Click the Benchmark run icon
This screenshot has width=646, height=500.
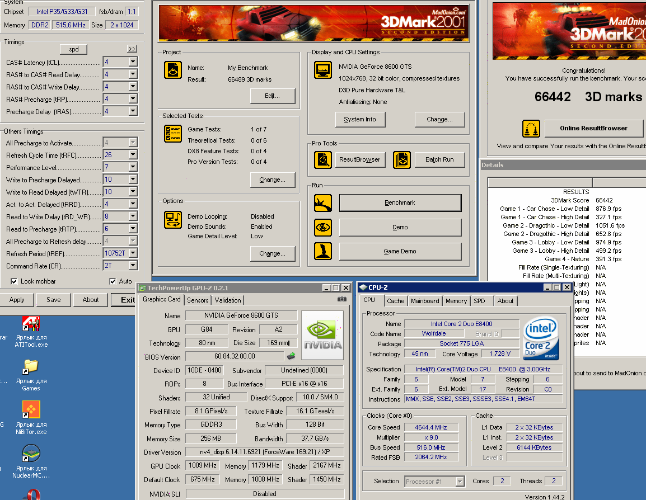(x=323, y=203)
